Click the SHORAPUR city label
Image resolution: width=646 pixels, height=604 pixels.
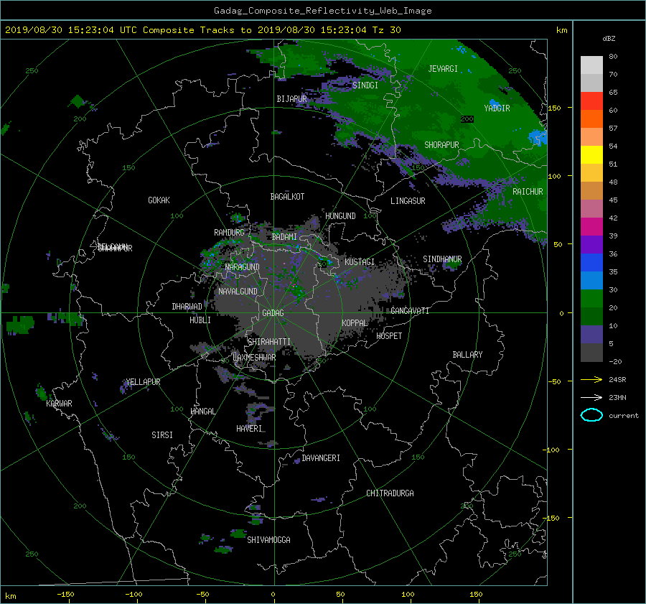(441, 145)
